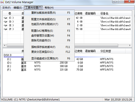This screenshot has width=135, height=102.
Task: Choose 重新加载系统信息(R)
Action: [49, 13]
